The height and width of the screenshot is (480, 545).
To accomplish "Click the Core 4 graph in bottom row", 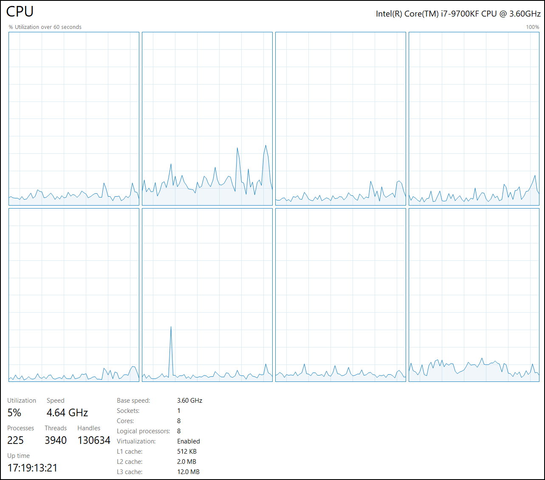I will (x=73, y=295).
